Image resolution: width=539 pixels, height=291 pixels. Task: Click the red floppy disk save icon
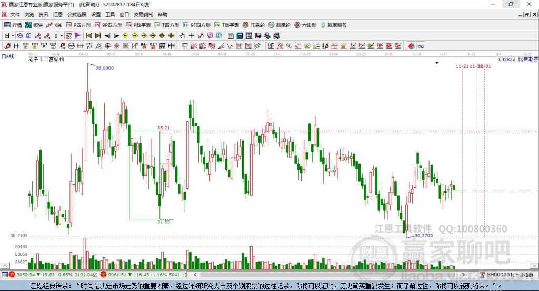tap(258, 36)
